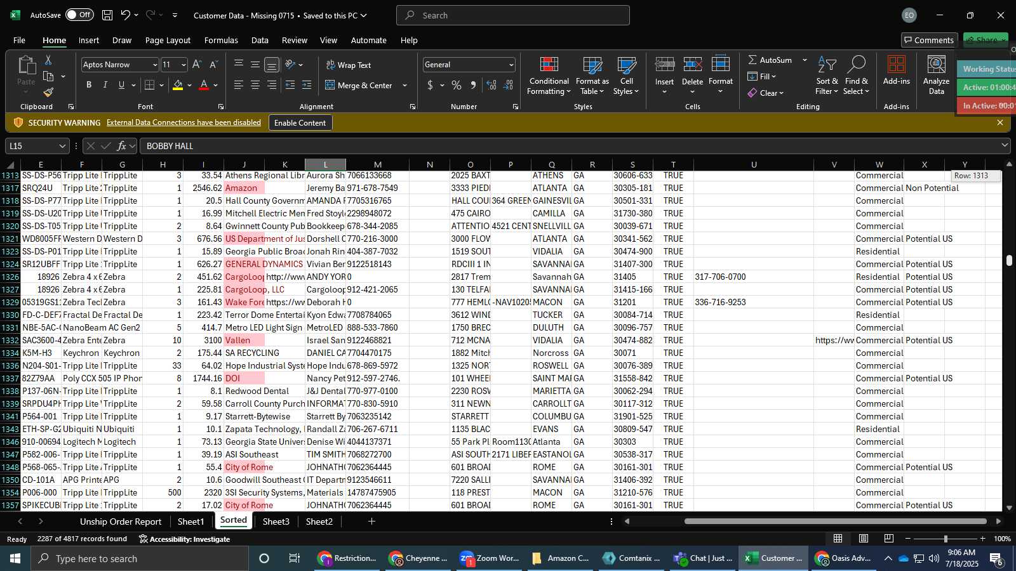
Task: Select the Format Painter brush
Action: tap(48, 92)
